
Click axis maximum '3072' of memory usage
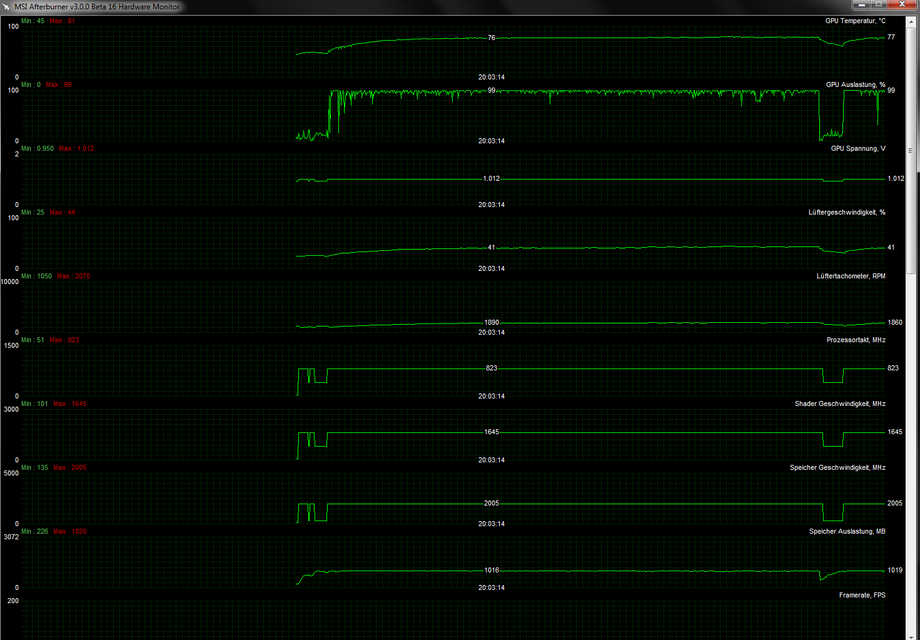11,537
